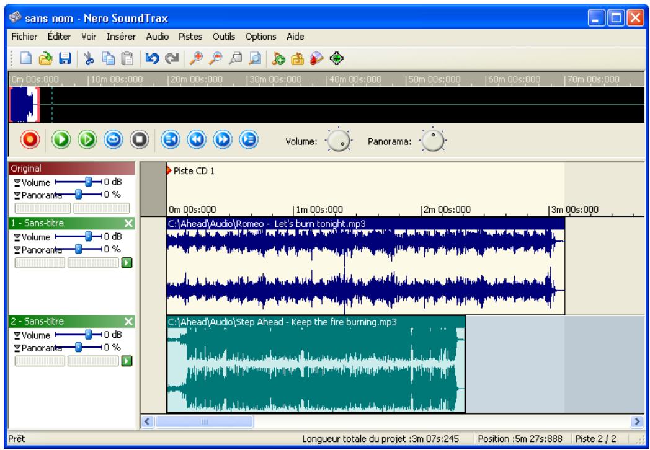The image size is (650, 450).
Task: Click the blue overview waveform region
Action: click(x=24, y=105)
